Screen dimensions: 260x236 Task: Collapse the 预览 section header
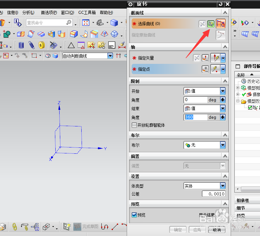pos(225,204)
